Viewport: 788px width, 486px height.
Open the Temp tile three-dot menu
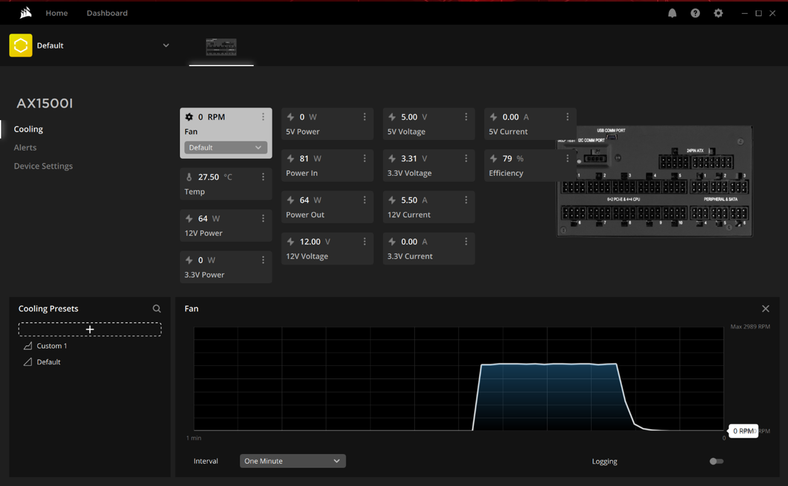263,177
